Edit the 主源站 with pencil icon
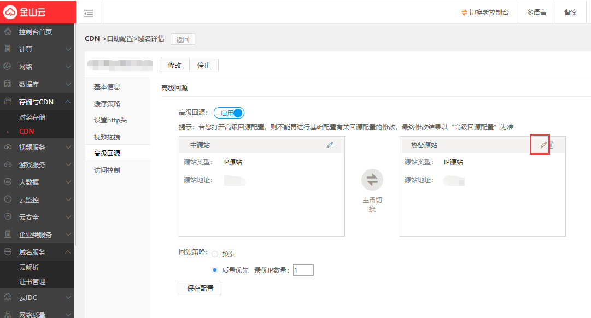The height and width of the screenshot is (318, 591). 330,145
